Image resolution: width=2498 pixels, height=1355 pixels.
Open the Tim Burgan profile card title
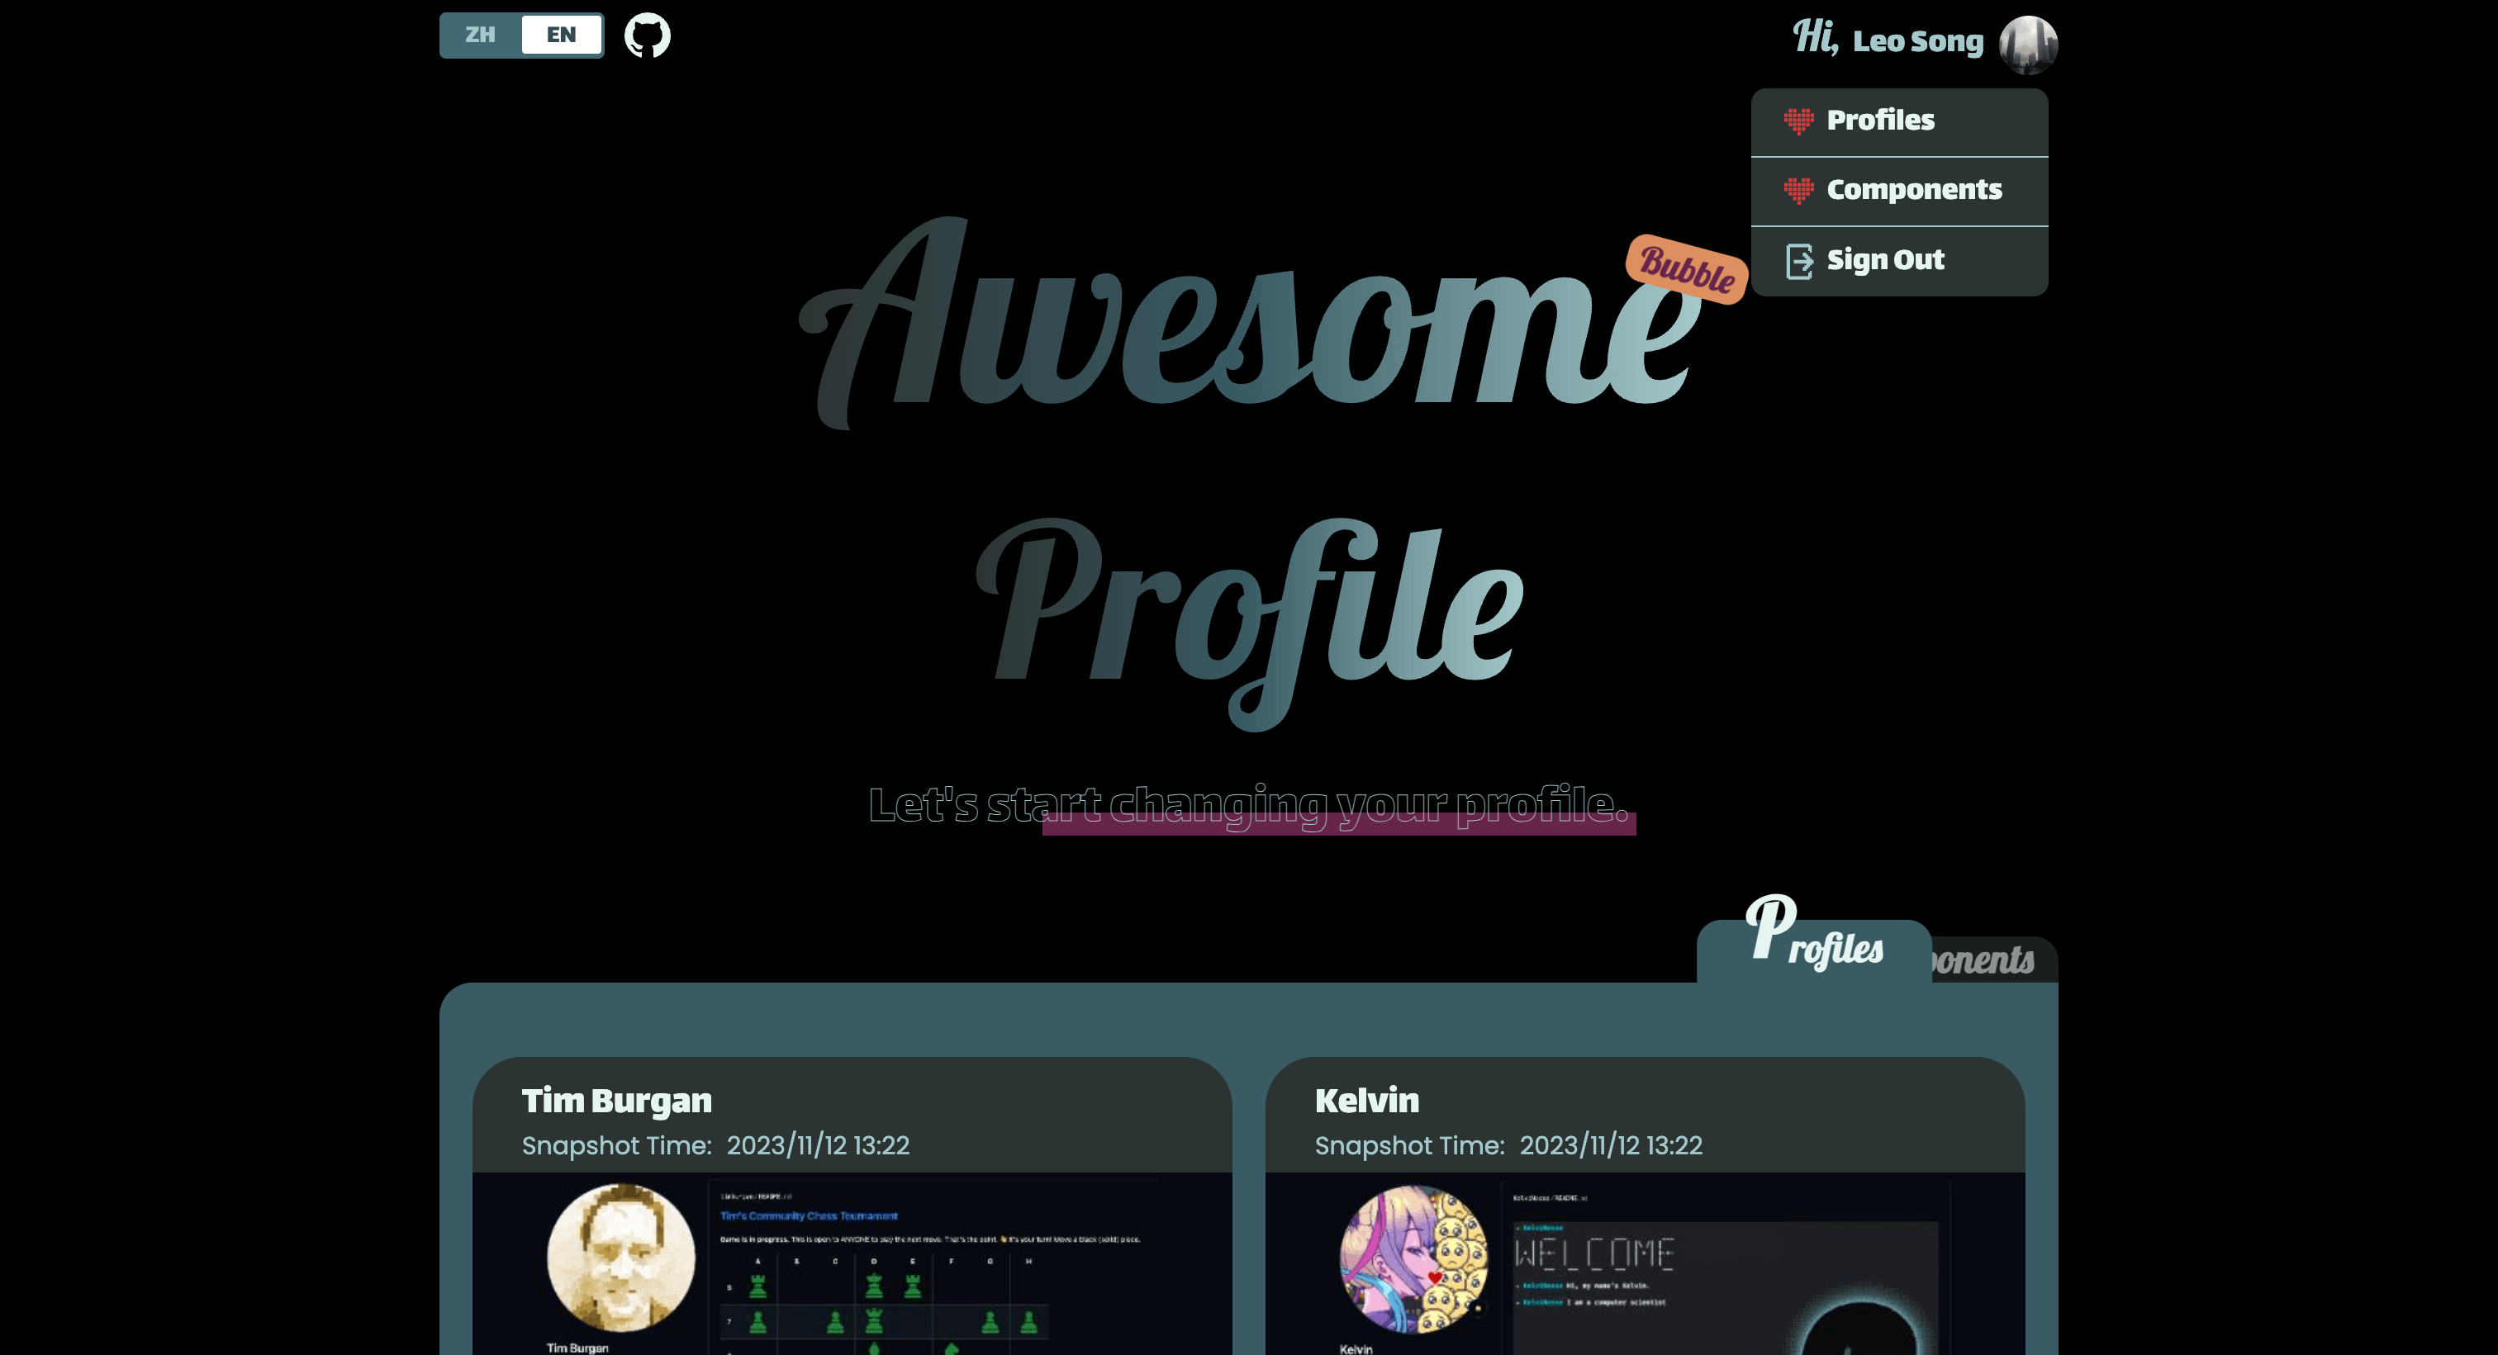pos(615,1100)
